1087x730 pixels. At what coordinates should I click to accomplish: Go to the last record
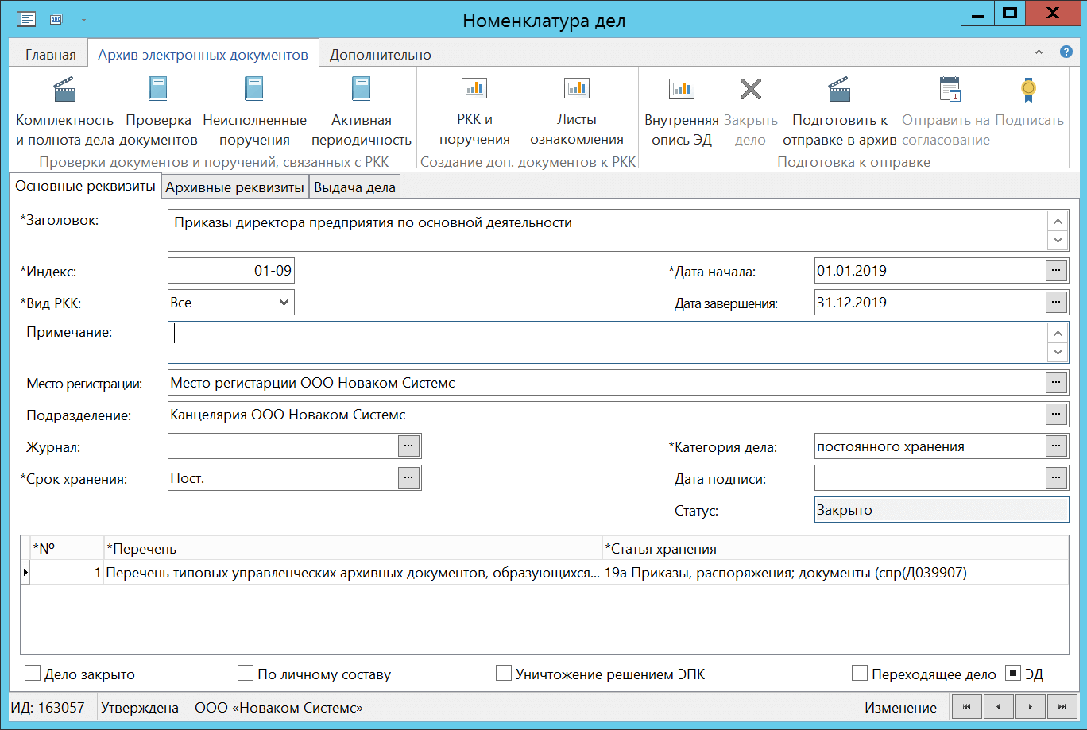pos(1062,707)
